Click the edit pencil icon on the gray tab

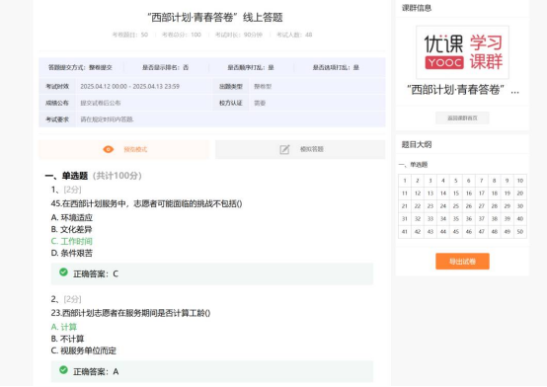(284, 149)
